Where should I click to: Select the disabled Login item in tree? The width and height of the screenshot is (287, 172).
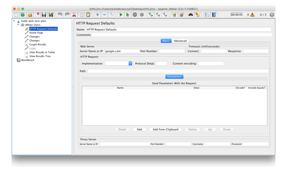point(32,48)
